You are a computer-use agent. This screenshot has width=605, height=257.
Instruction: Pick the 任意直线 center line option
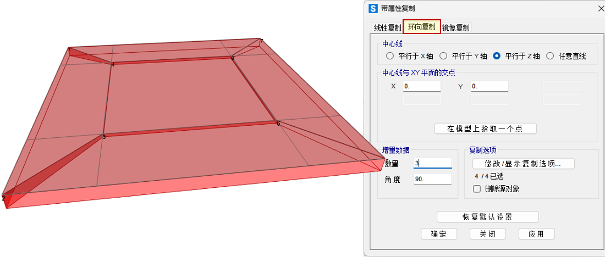550,56
